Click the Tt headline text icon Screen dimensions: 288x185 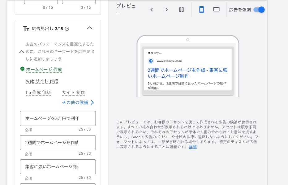[x=26, y=29]
